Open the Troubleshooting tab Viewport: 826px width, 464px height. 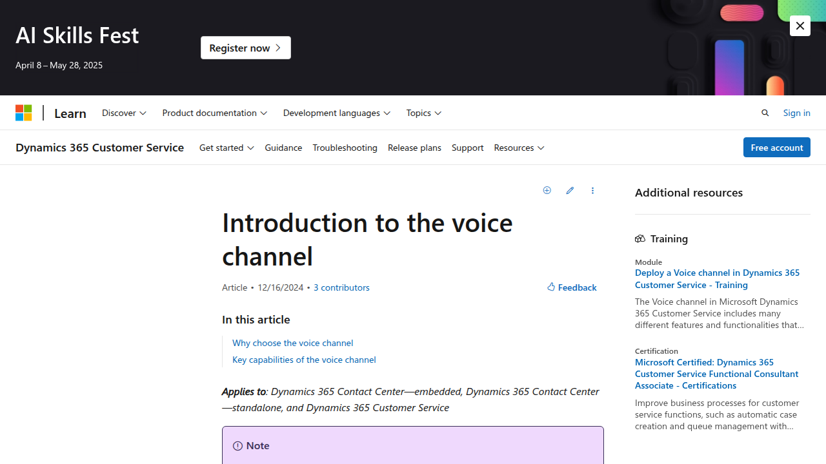click(x=345, y=148)
